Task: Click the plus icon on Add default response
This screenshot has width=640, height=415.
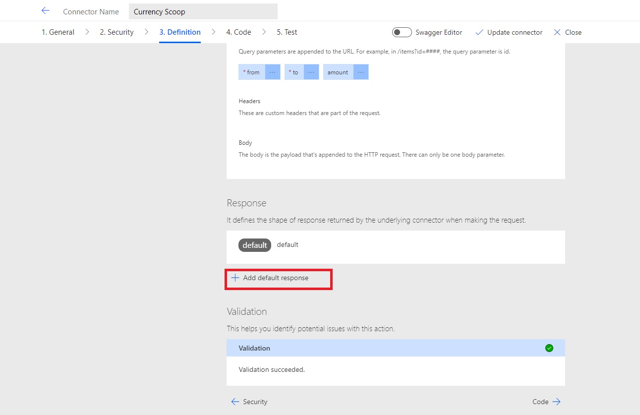Action: point(234,278)
